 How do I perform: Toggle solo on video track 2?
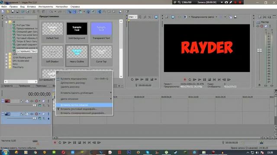[48, 114]
